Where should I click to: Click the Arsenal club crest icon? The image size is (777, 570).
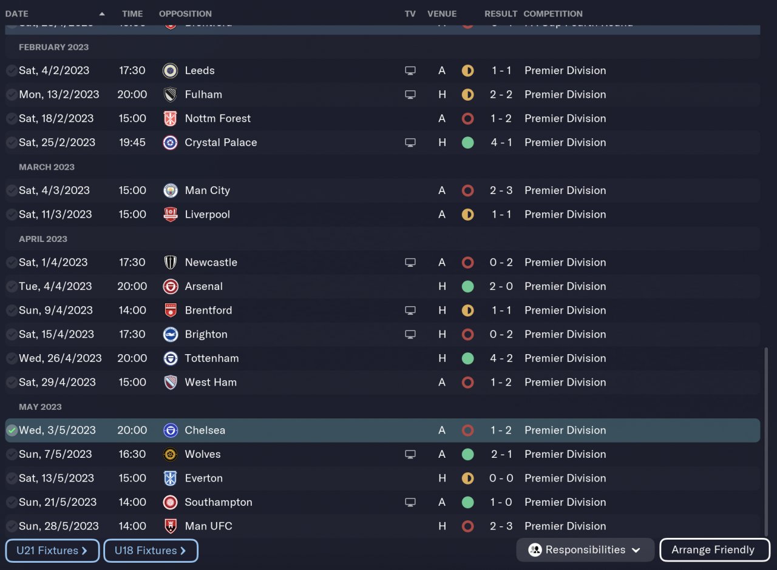[171, 286]
